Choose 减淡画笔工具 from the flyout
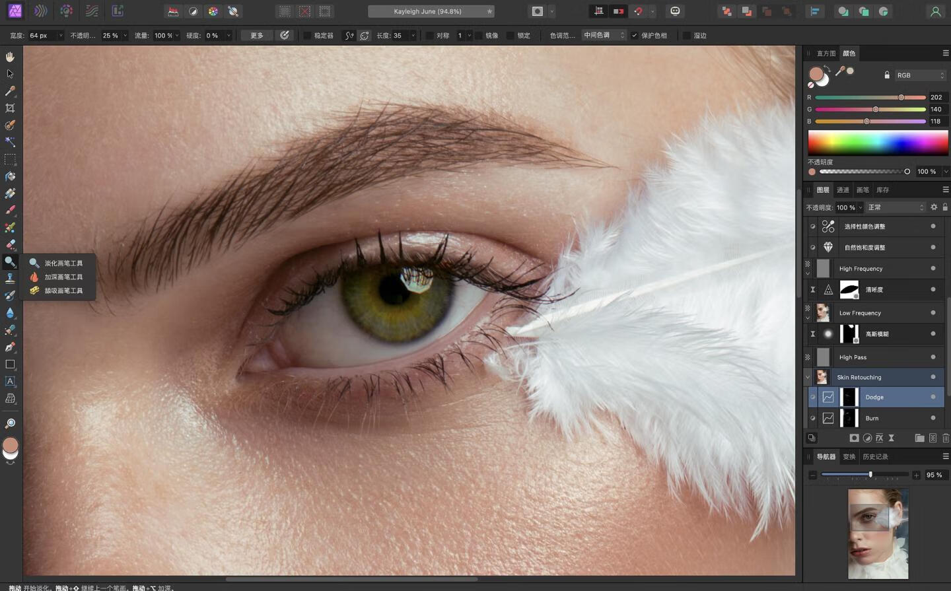Image resolution: width=951 pixels, height=591 pixels. (57, 263)
